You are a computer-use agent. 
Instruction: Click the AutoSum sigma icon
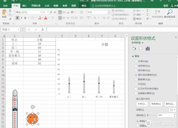point(147,11)
